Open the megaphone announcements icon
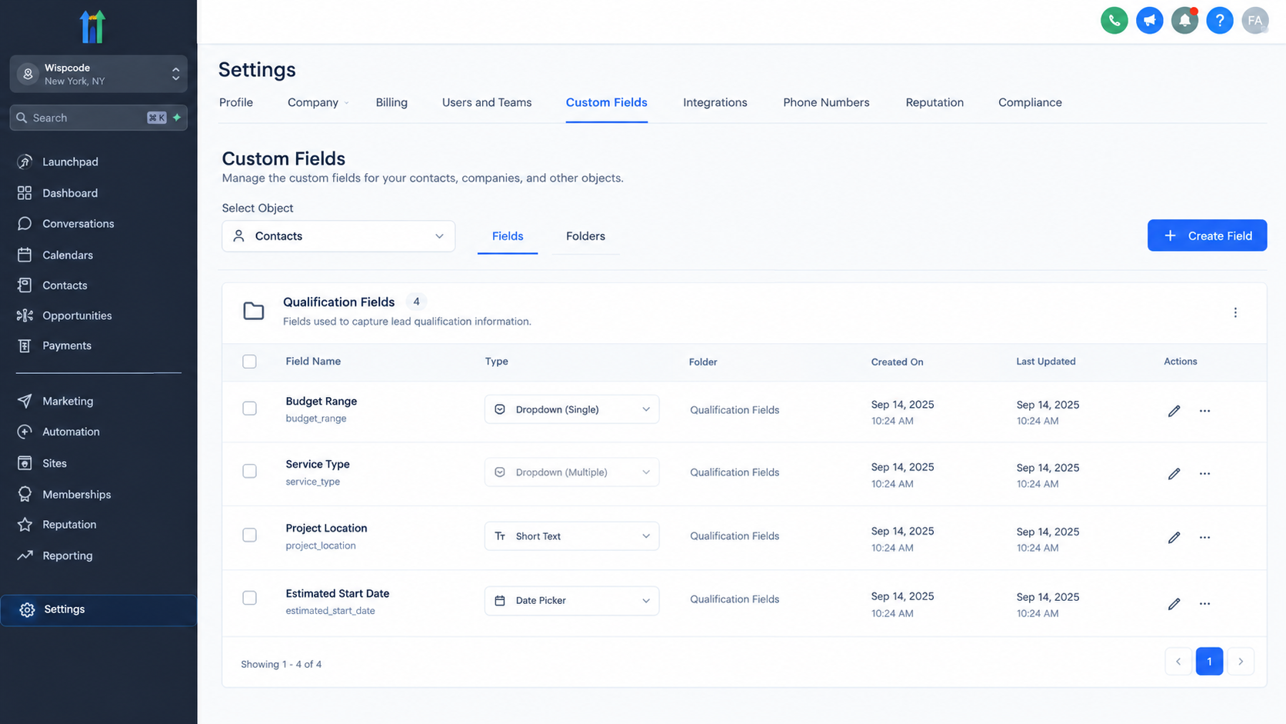The image size is (1286, 724). (x=1149, y=21)
